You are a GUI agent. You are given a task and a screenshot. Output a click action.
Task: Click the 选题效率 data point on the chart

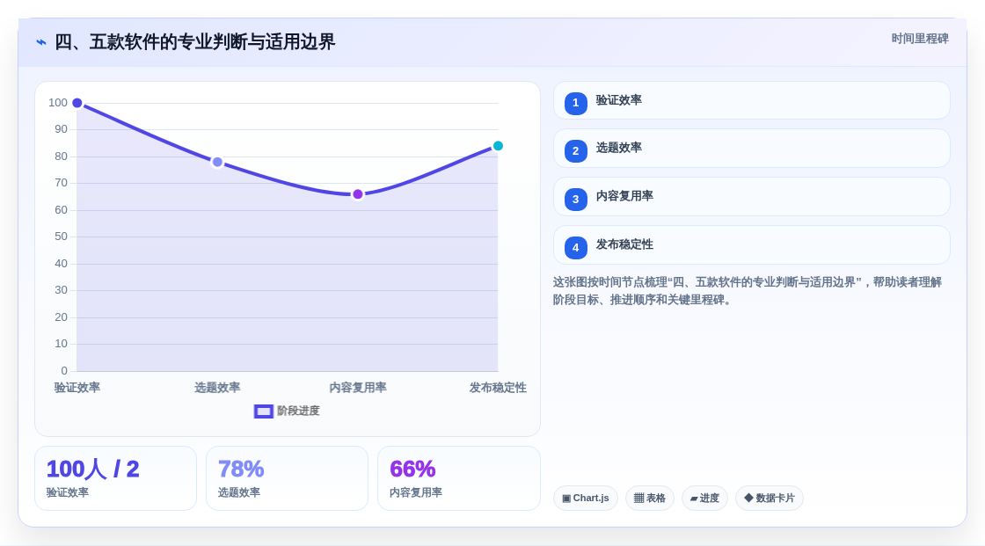(217, 162)
